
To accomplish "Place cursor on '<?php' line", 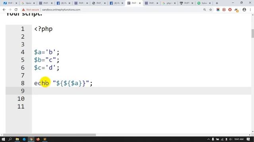I will point(43,29).
